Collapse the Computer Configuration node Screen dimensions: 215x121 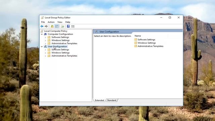point(42,34)
